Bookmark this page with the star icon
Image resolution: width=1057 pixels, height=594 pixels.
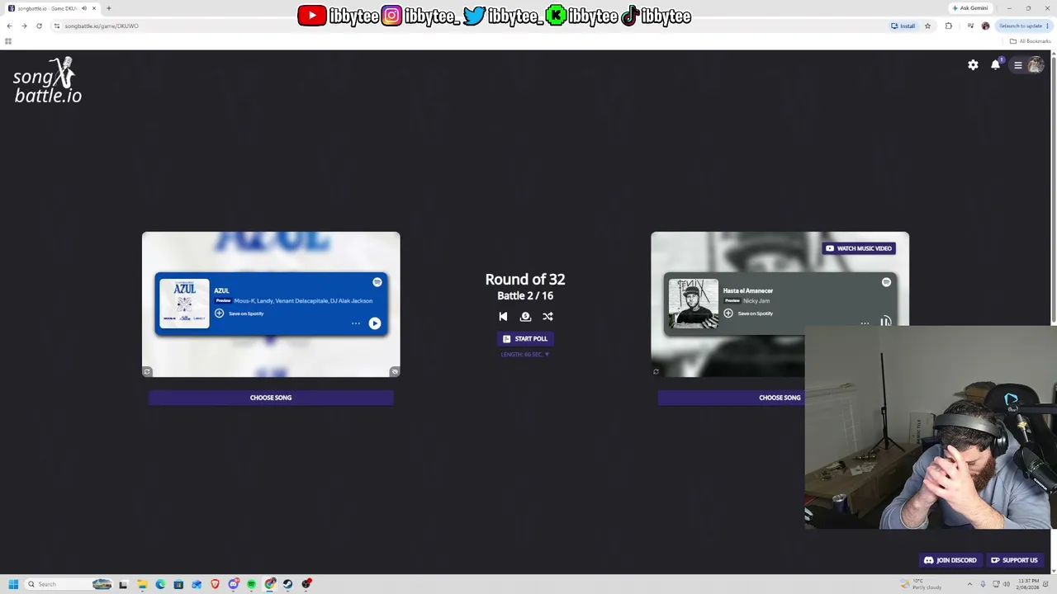(x=927, y=26)
